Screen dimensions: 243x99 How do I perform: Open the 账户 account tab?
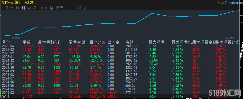click(x=59, y=8)
